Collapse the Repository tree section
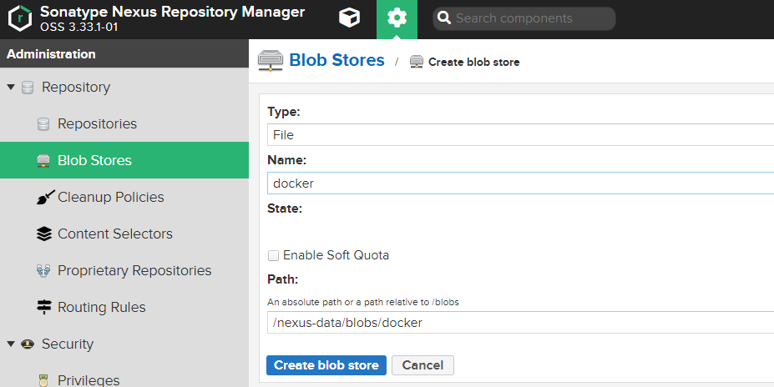The height and width of the screenshot is (387, 774). [x=10, y=88]
